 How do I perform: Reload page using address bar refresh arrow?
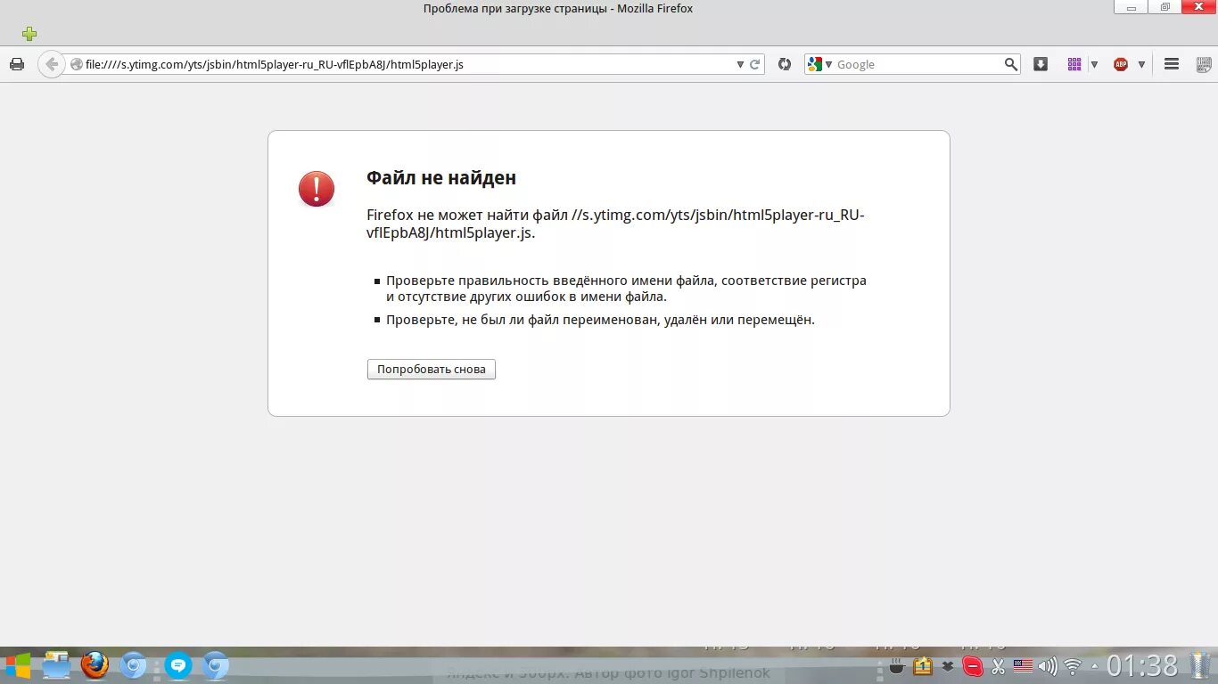point(754,64)
